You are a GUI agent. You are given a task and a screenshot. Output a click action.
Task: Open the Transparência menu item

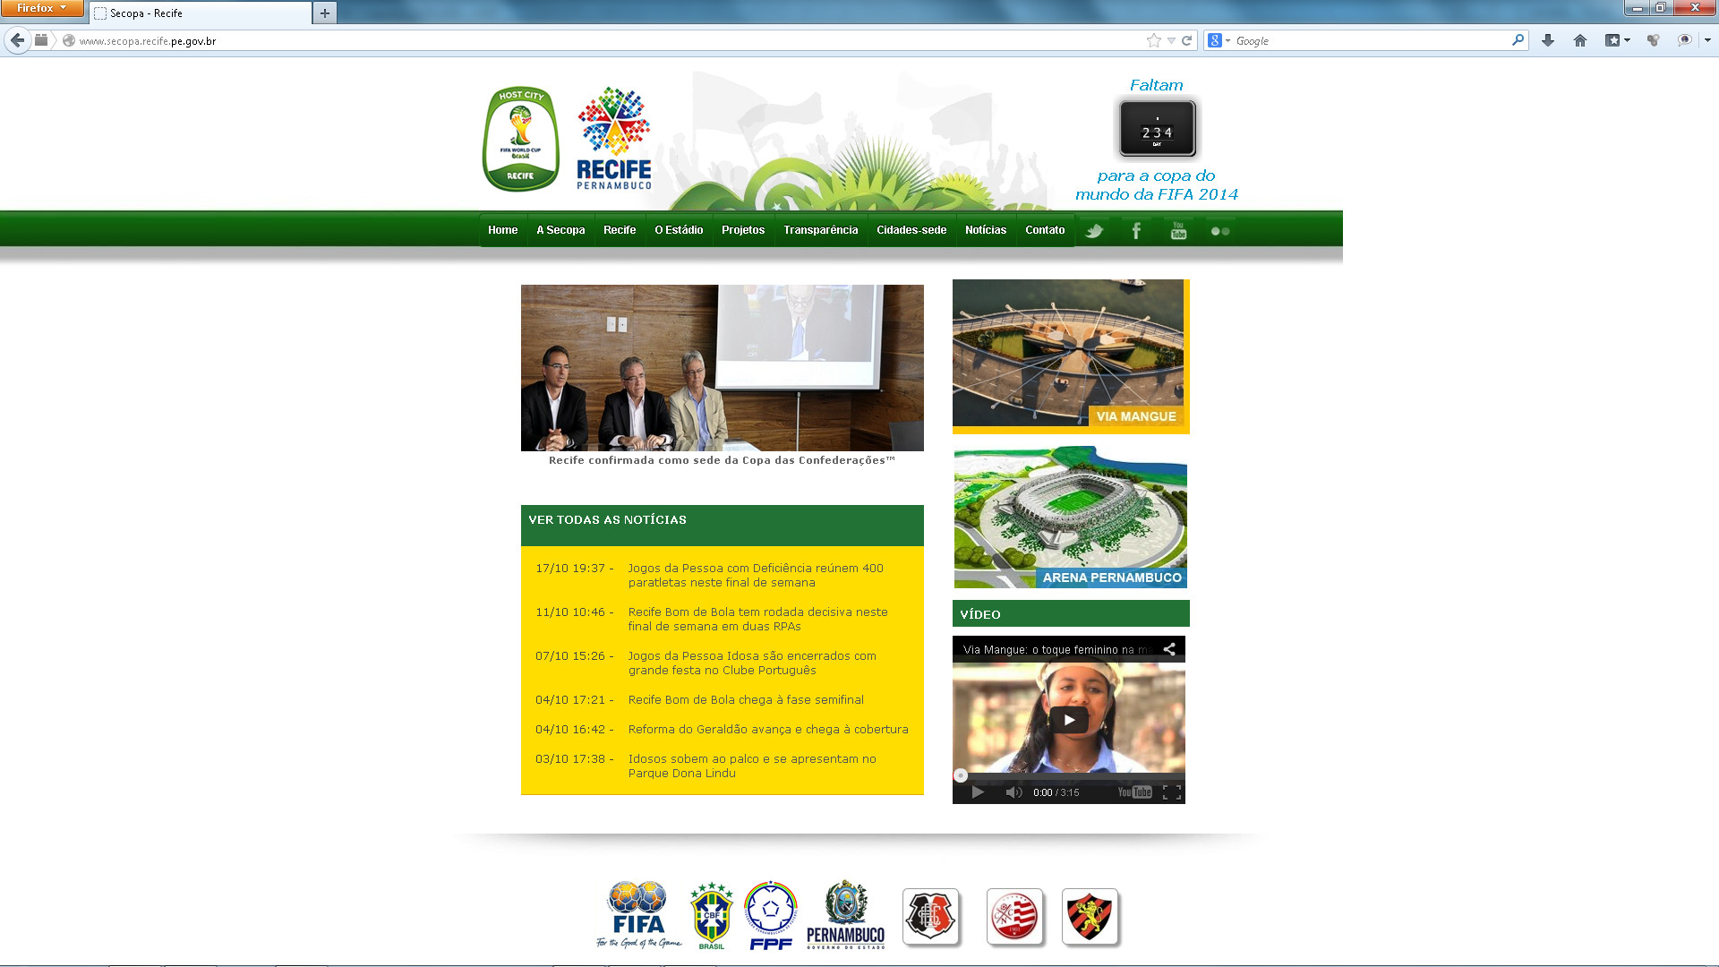point(821,230)
